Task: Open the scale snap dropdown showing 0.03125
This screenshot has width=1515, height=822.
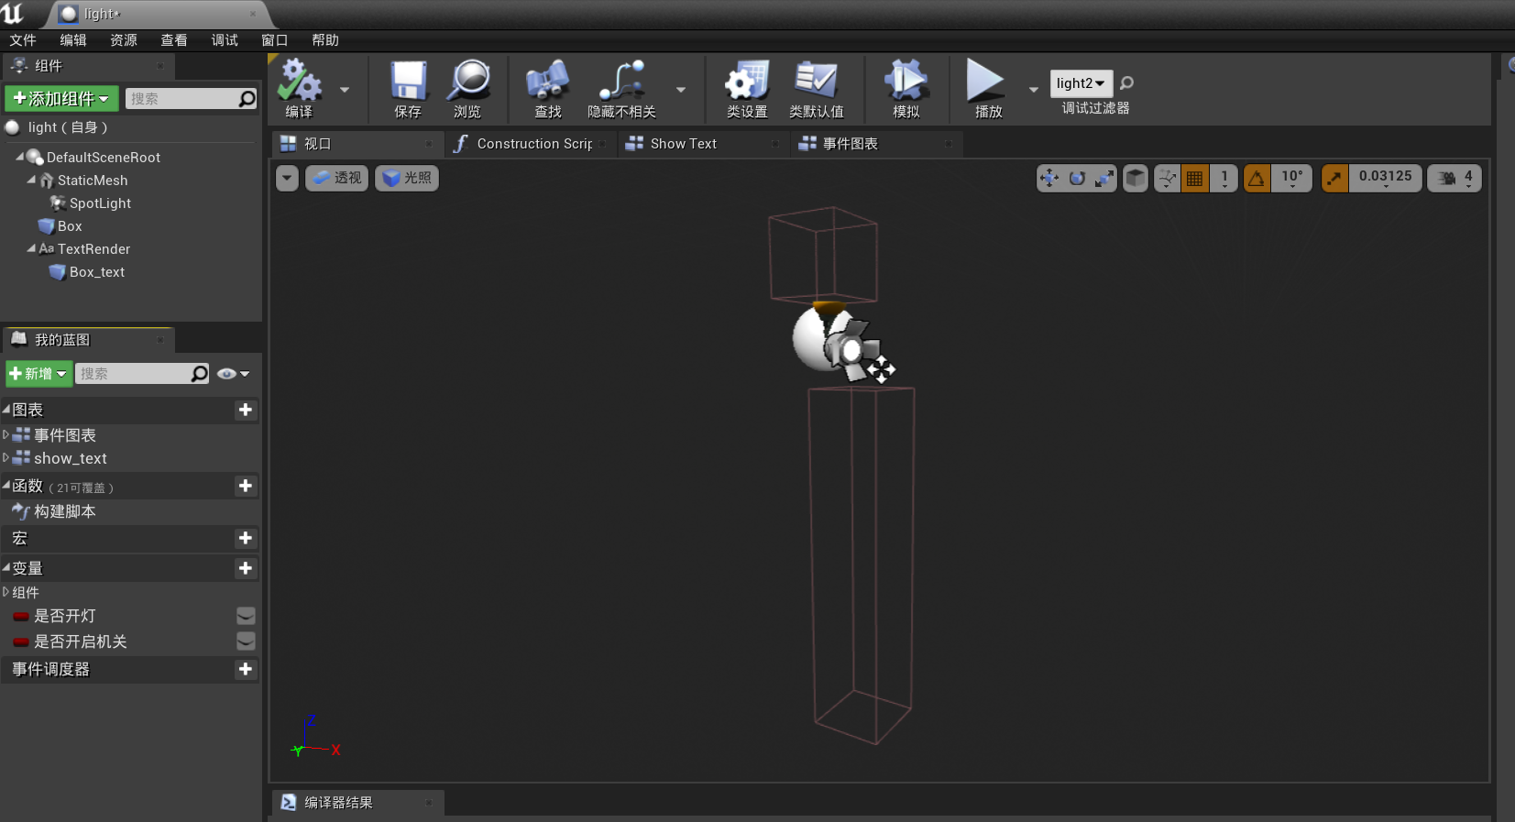Action: point(1385,178)
